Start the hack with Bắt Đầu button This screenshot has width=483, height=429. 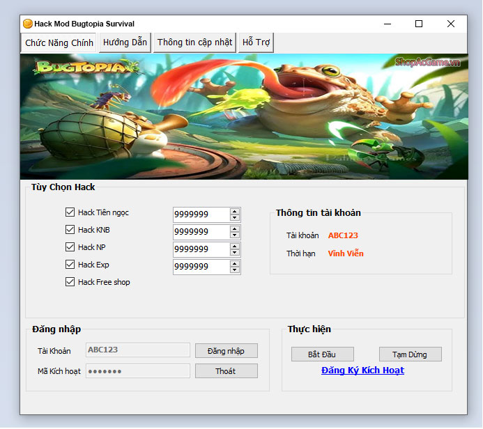coord(322,354)
